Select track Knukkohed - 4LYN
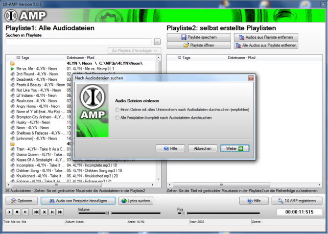This screenshot has width=328, height=234. 41,176
